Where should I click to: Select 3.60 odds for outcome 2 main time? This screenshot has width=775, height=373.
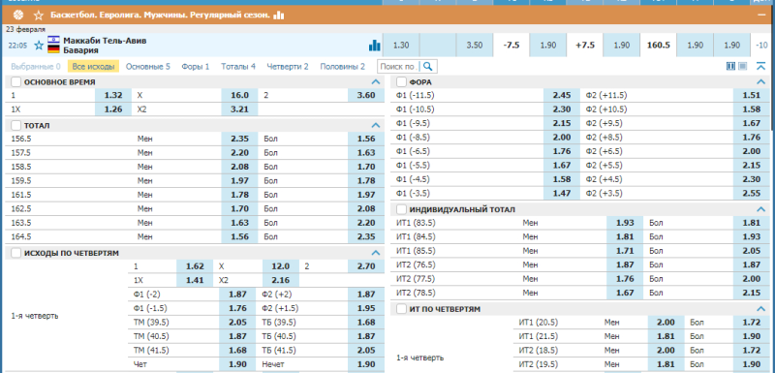(x=366, y=95)
